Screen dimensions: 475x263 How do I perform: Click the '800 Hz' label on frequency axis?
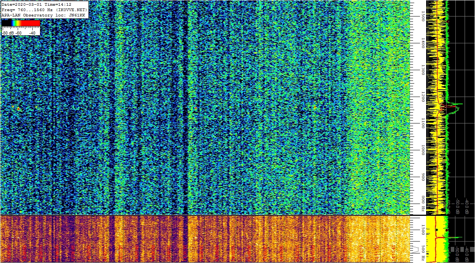click(423, 204)
